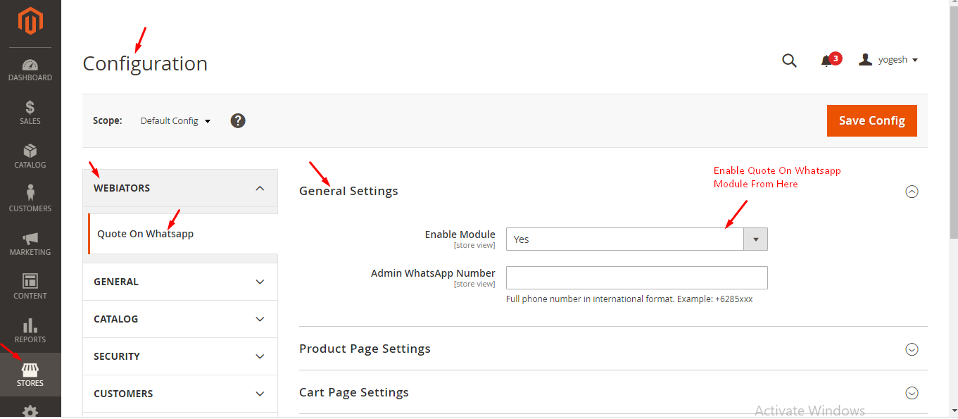Open the yogesh account dropdown
Image resolution: width=958 pixels, height=419 pixels.
[x=888, y=60]
